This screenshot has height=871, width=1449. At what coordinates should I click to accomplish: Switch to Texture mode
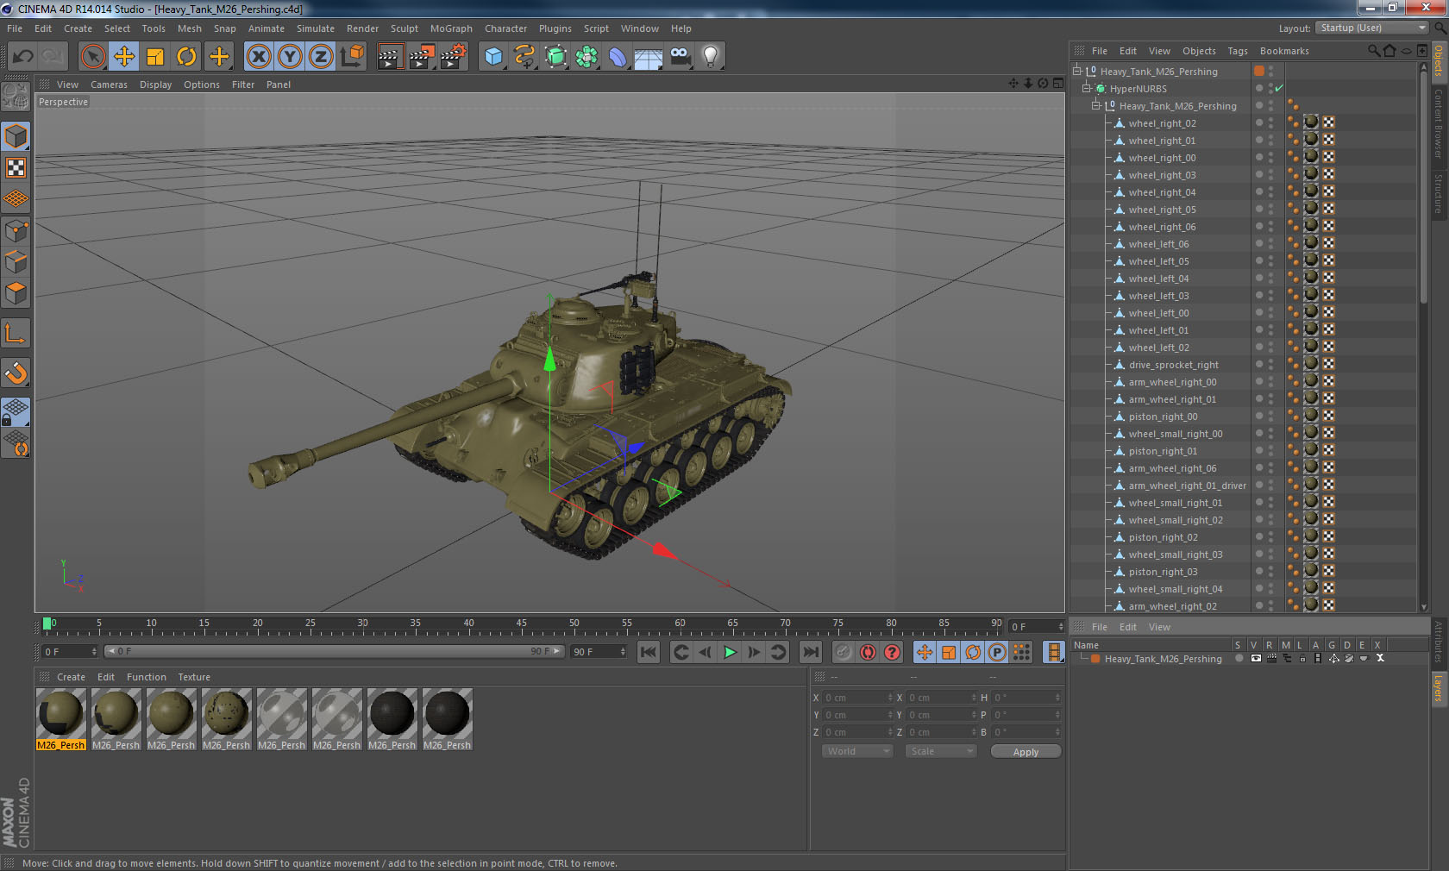click(16, 168)
